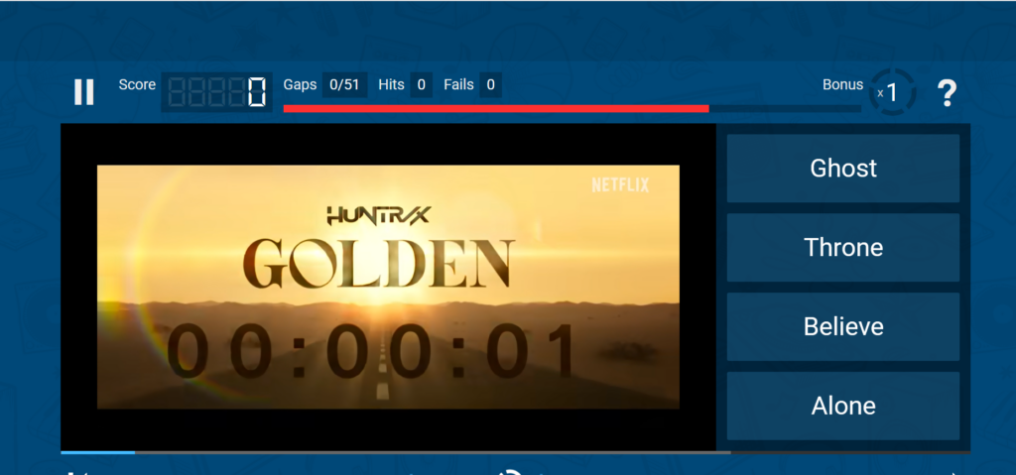Click the Hits counter value

421,85
